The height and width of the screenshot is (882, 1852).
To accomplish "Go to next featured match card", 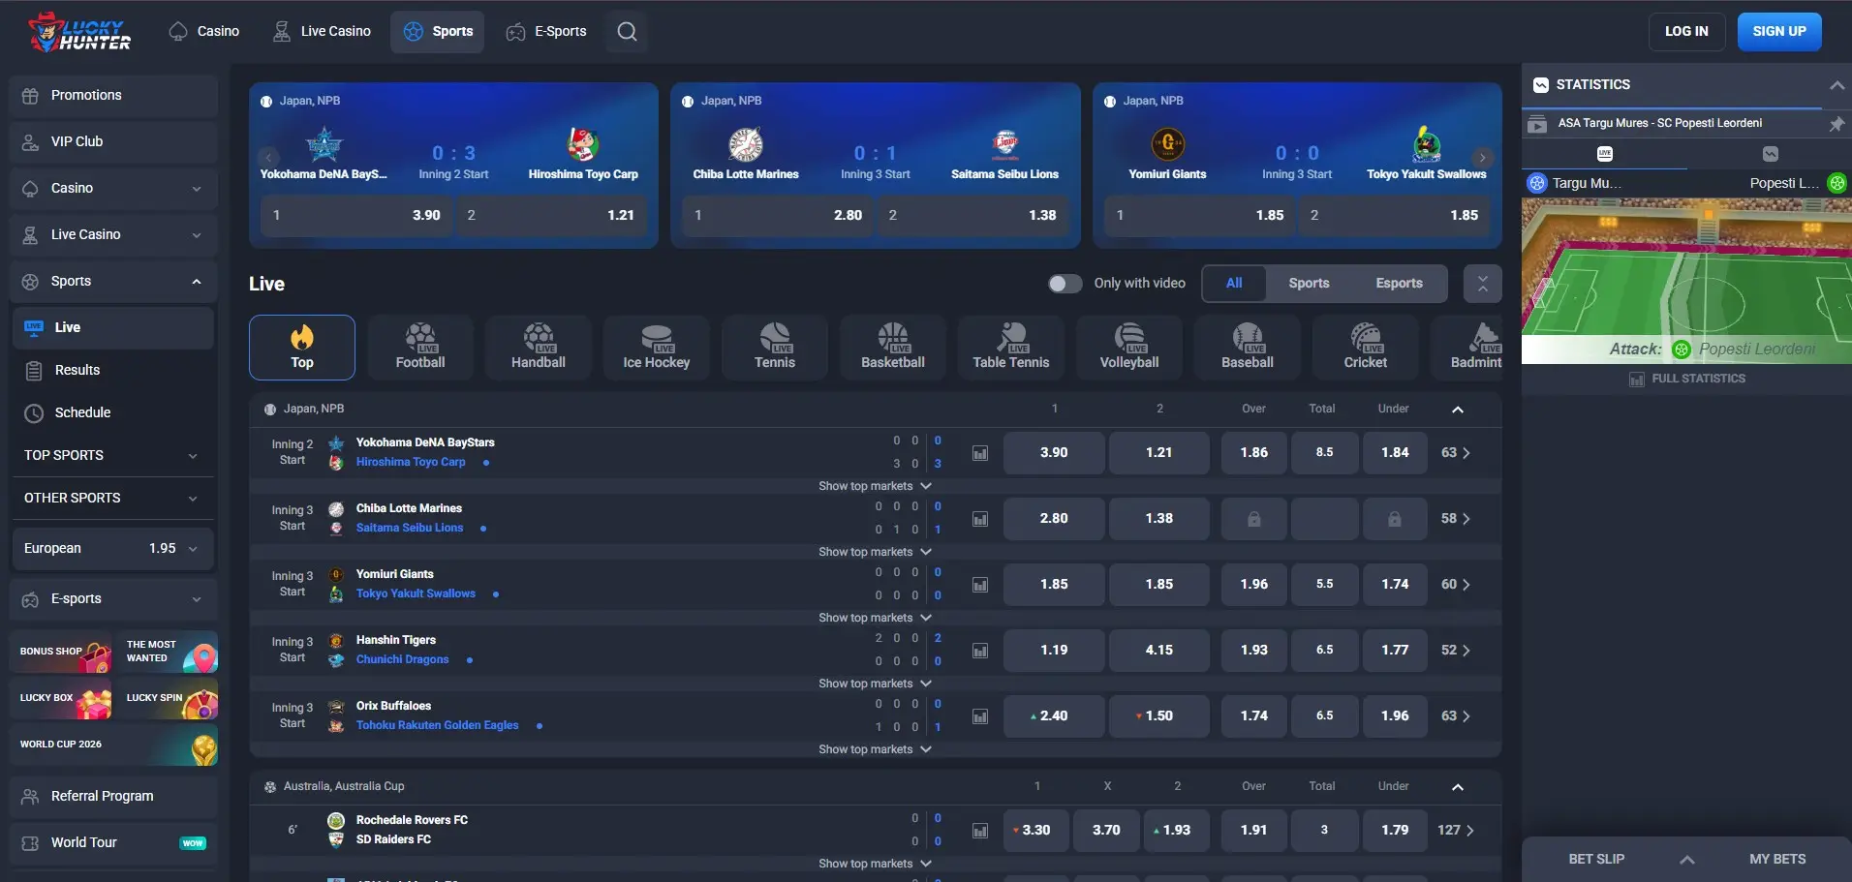I will point(1482,158).
